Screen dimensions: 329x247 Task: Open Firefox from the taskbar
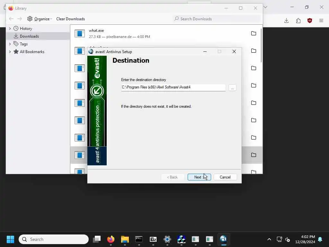pos(111,239)
